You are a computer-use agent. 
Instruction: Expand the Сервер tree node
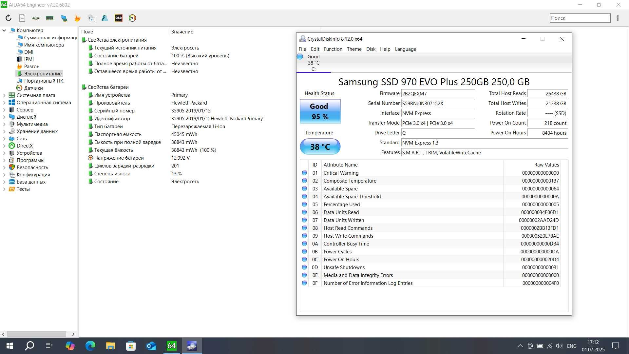point(4,110)
